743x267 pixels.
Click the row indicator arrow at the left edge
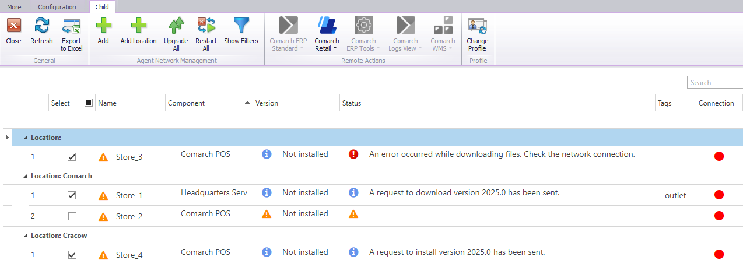click(7, 138)
